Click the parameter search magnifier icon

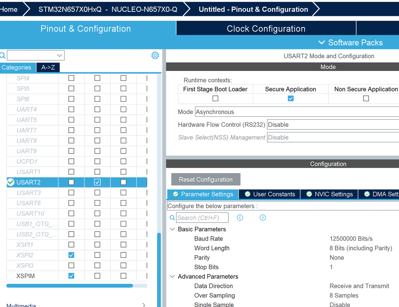[172, 218]
